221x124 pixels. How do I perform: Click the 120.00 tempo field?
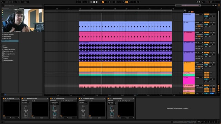[7, 2]
